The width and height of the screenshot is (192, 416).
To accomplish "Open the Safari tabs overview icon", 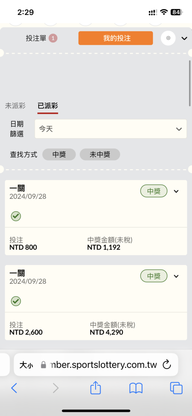I will coord(176,388).
